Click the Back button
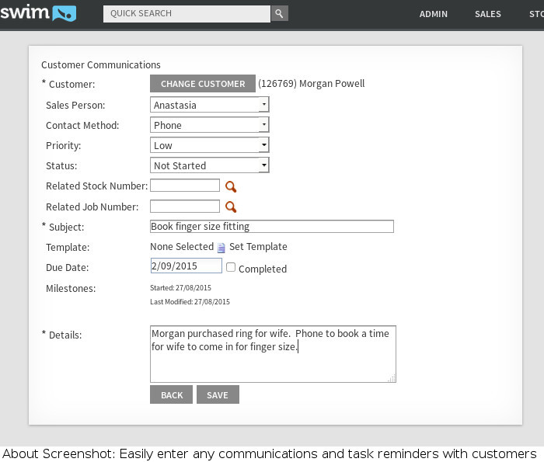Screen dimensions: 544x462 [x=172, y=395]
